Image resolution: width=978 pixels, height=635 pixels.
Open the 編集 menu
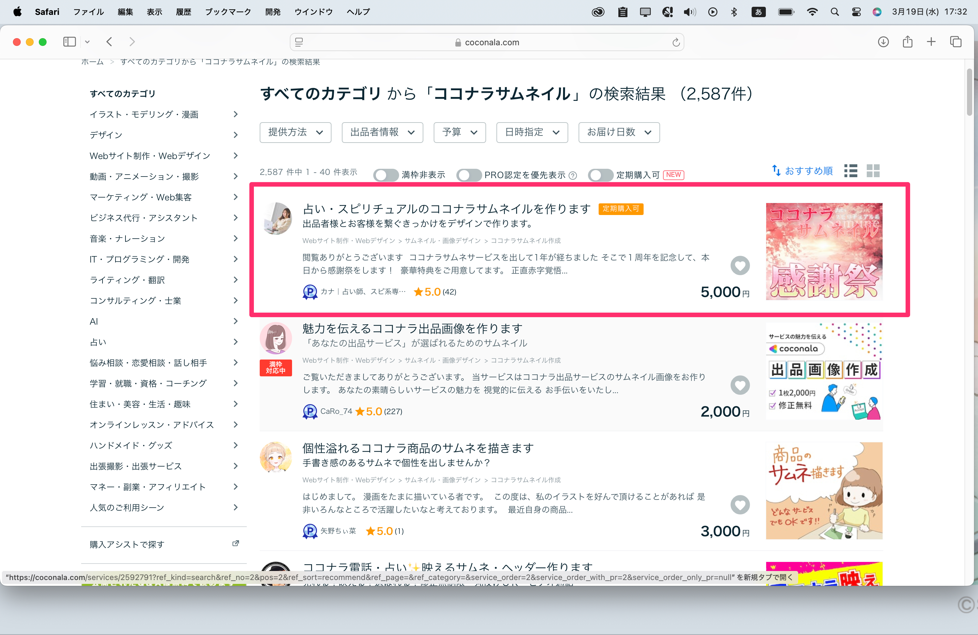click(125, 12)
